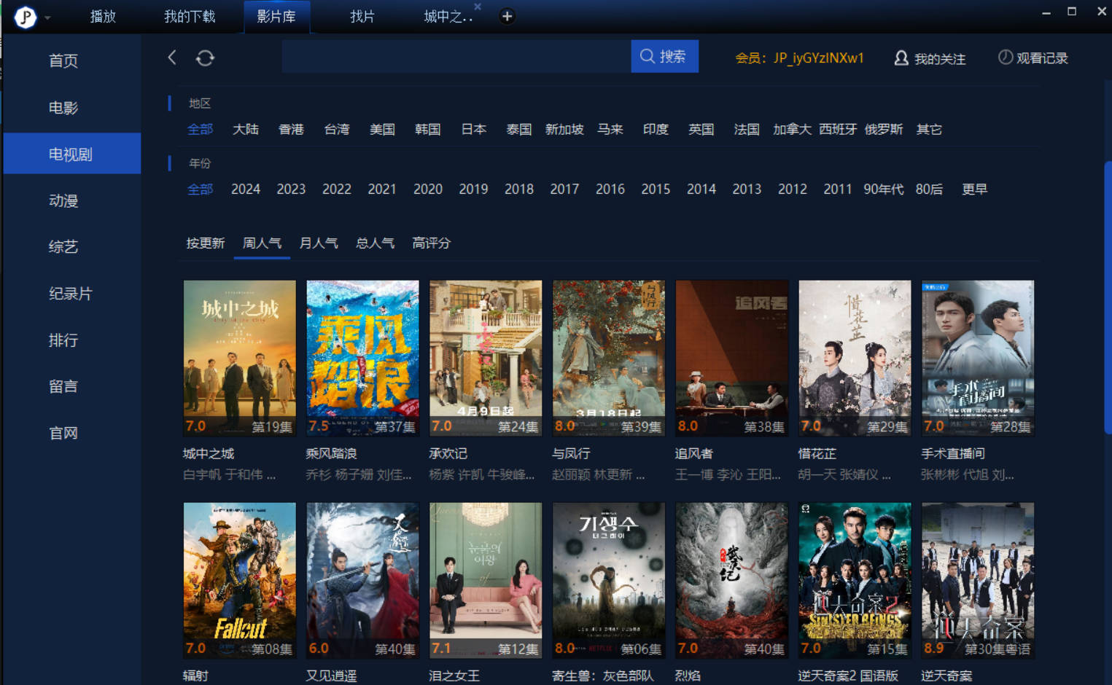Switch to the 城中之.. tab
The width and height of the screenshot is (1112, 685).
coord(448,16)
